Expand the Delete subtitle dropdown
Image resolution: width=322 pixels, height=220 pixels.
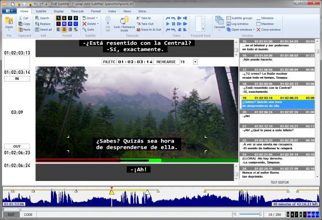pos(98,24)
